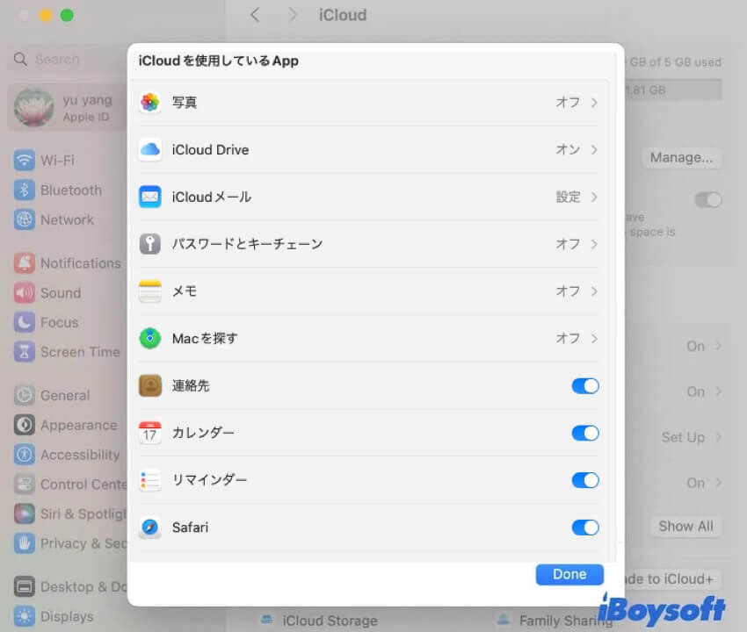747x632 pixels.
Task: Select Wi-Fi in the sidebar
Action: pos(57,161)
